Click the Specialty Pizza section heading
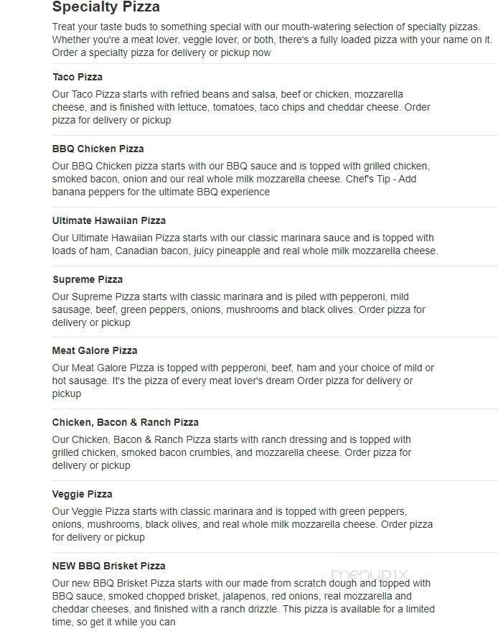Viewport: 498px width, 634px height. pyautogui.click(x=106, y=8)
